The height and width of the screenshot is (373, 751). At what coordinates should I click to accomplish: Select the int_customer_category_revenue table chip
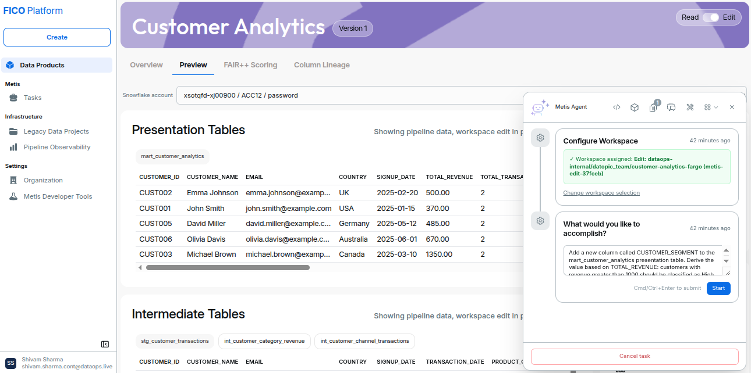pos(264,341)
